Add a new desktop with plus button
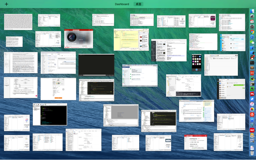 pyautogui.click(x=6, y=4)
